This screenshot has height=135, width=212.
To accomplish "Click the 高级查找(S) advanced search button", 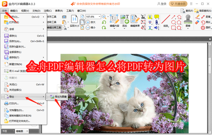I will click(x=203, y=11).
